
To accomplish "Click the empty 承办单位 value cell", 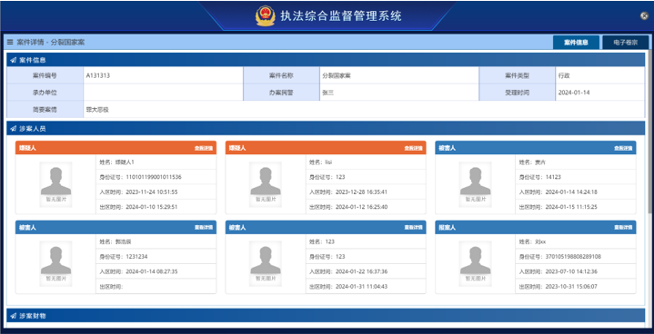I will (163, 93).
